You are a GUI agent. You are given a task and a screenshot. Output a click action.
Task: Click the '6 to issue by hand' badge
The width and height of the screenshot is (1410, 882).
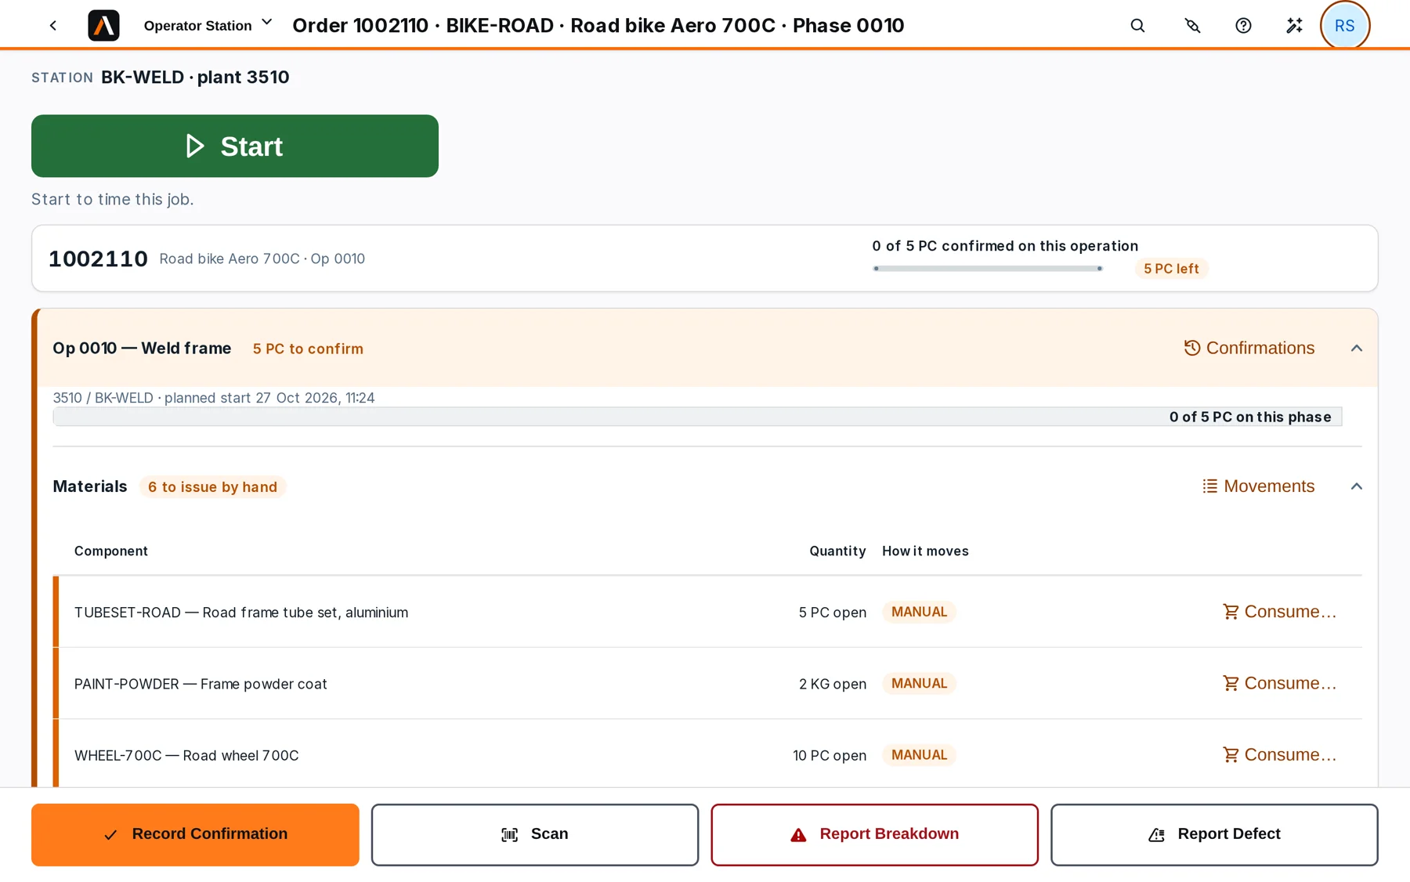click(212, 487)
